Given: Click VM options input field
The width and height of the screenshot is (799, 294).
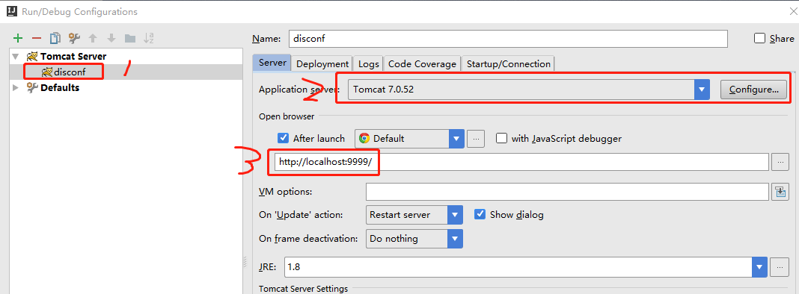Looking at the screenshot, I should (x=567, y=191).
